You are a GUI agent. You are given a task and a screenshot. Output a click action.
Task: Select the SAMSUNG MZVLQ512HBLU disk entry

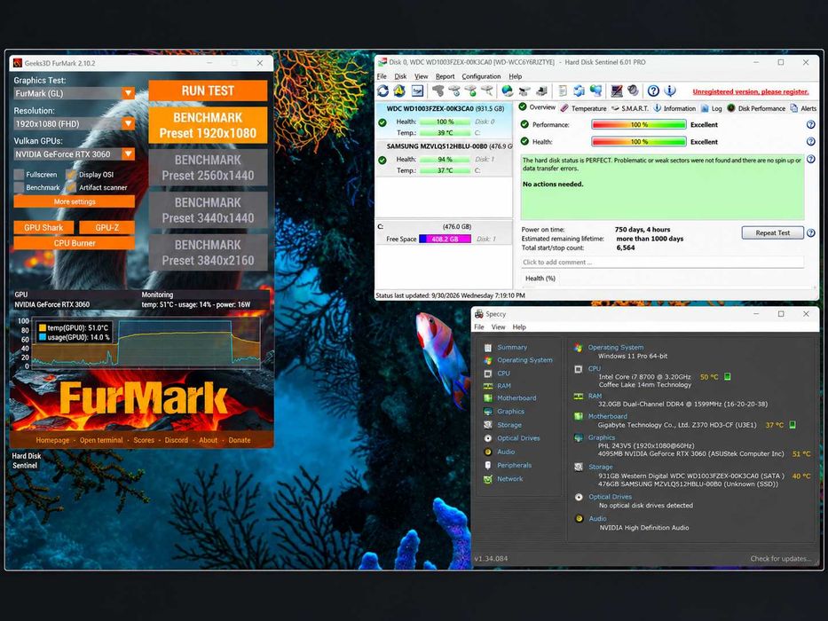point(444,158)
